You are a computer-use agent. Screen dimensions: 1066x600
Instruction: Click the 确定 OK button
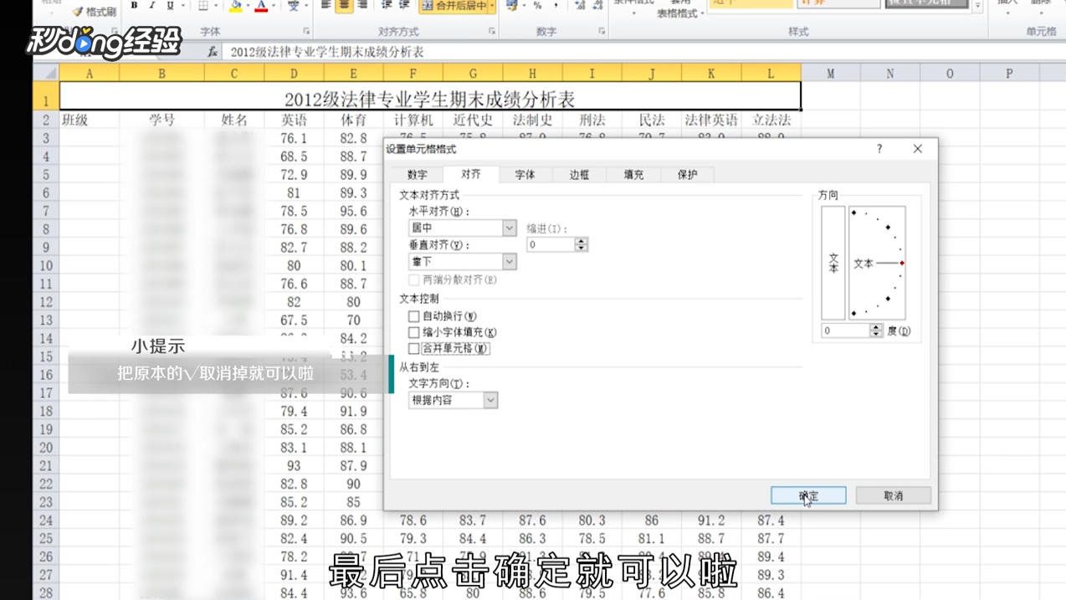pyautogui.click(x=806, y=495)
